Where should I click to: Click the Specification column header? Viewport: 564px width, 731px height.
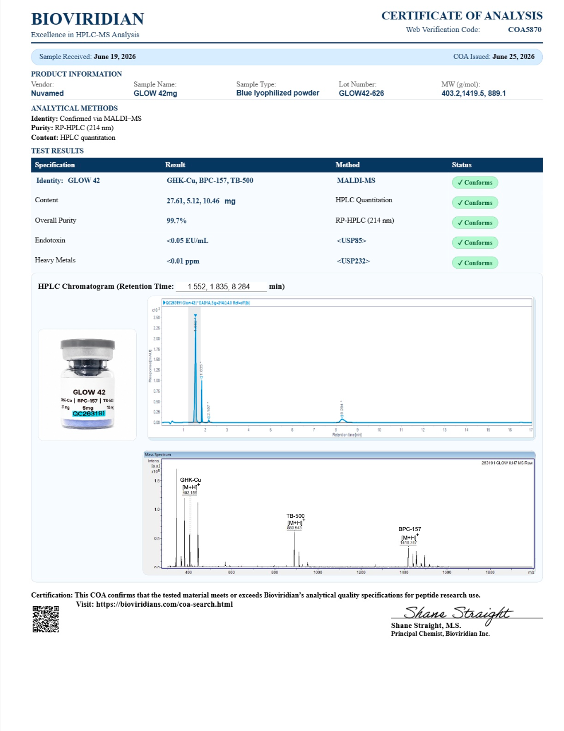coord(55,165)
